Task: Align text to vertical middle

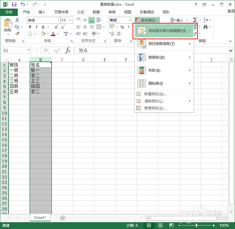Action: (x=85, y=20)
